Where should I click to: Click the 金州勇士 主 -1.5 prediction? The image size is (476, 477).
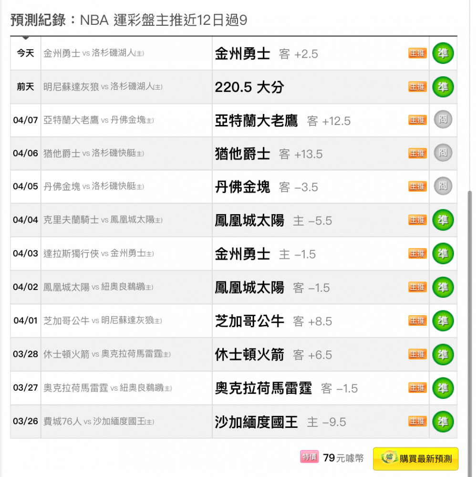(x=265, y=254)
